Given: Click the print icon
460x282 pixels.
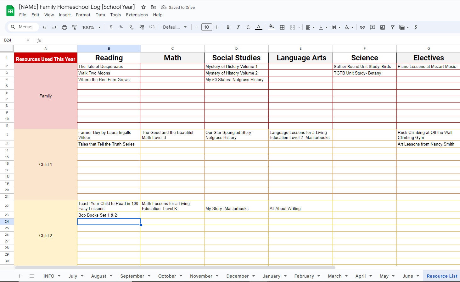Looking at the screenshot, I should coord(64,27).
